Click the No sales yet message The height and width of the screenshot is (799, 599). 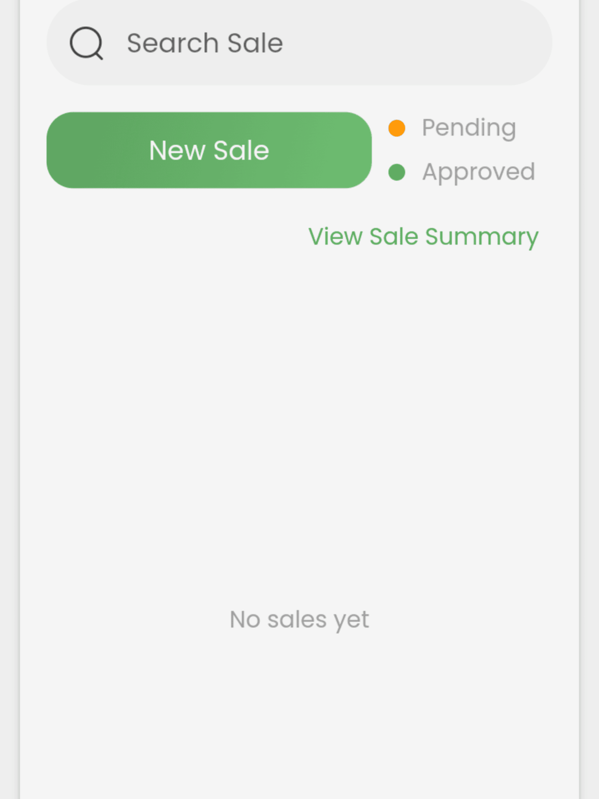(x=299, y=620)
